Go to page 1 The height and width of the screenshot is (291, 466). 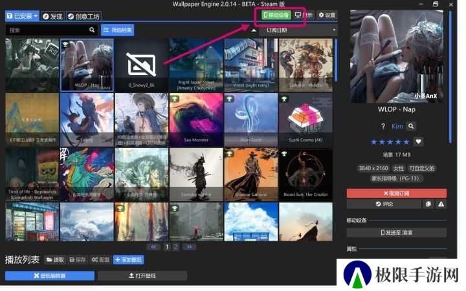tap(167, 247)
